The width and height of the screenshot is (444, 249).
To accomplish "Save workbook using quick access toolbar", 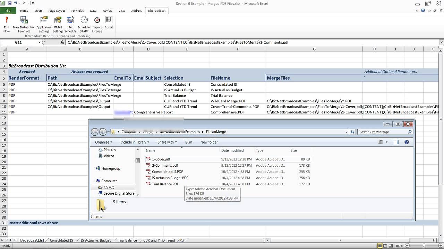I will (x=10, y=3).
